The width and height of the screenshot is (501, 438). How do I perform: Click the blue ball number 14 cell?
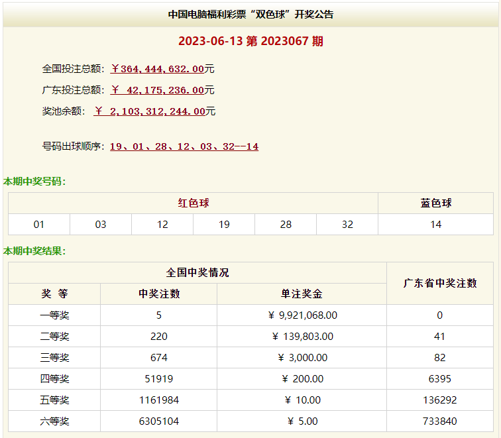coord(435,225)
